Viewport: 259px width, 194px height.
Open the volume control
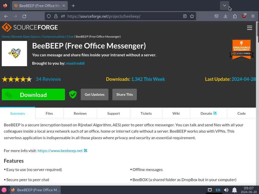(226, 190)
